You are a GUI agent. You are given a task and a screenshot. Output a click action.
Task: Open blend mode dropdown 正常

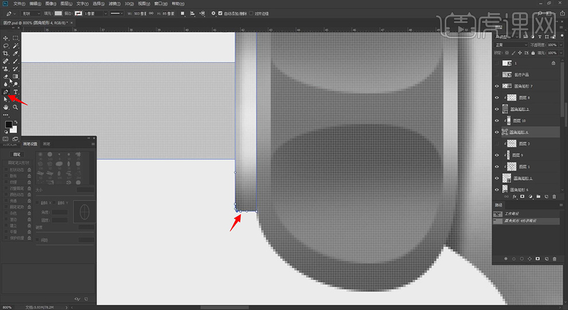click(511, 45)
